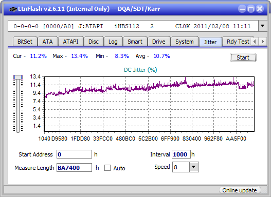271x197 pixels.
Task: Enable the Auto checkbox
Action: click(107, 168)
